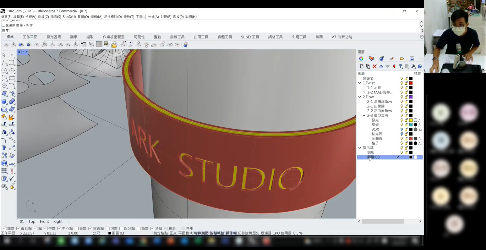Open the 曲面(S) menu

(56, 17)
